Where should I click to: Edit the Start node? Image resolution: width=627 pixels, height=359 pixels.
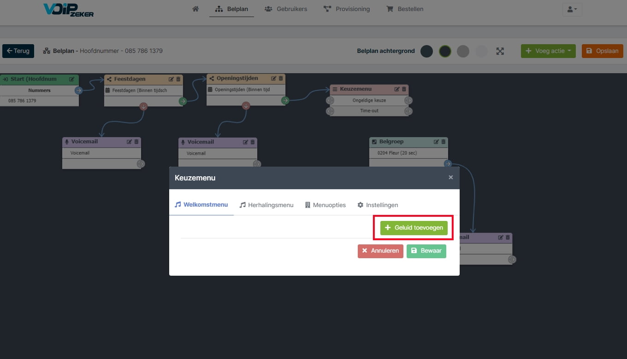(x=72, y=79)
